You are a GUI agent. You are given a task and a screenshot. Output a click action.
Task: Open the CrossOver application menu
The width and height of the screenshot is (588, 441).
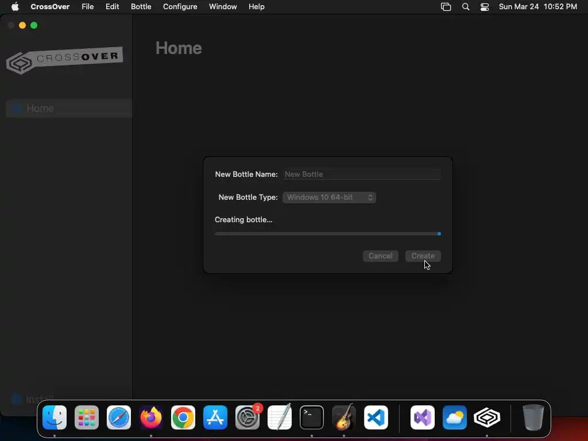click(50, 7)
